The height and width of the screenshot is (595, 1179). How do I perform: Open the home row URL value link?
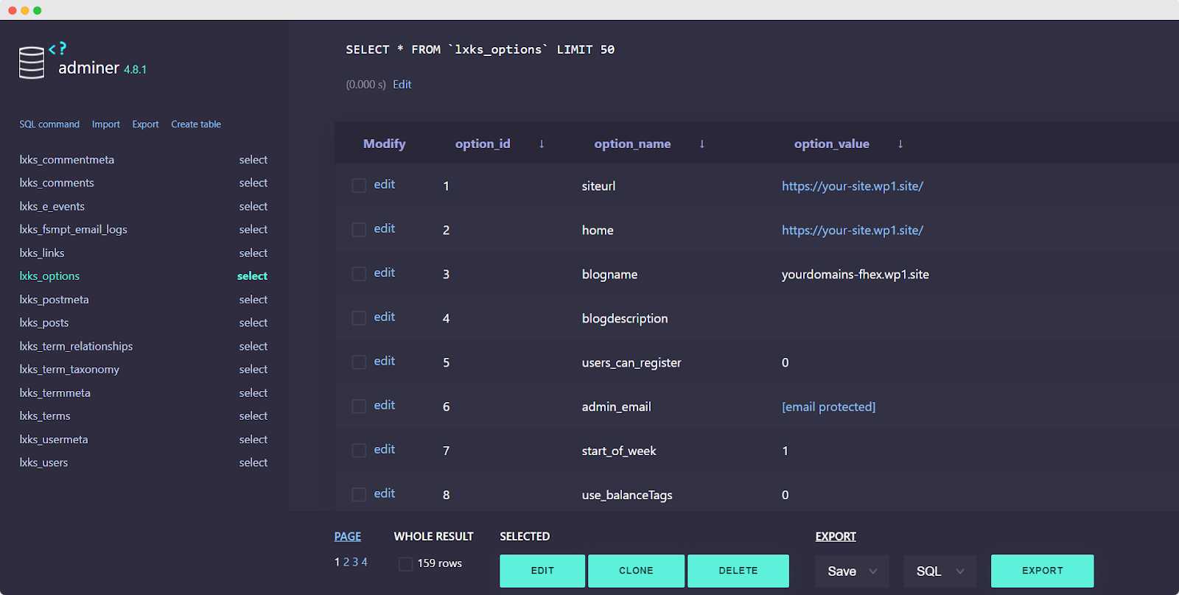(853, 230)
